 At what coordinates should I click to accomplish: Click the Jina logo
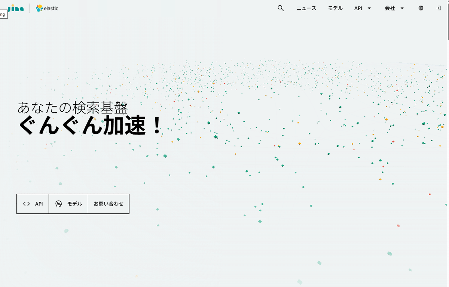pos(16,8)
